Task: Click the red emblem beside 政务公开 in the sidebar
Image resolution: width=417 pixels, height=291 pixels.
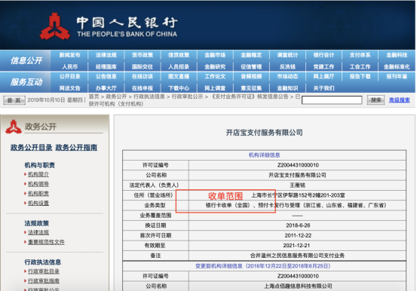Action: [x=14, y=127]
